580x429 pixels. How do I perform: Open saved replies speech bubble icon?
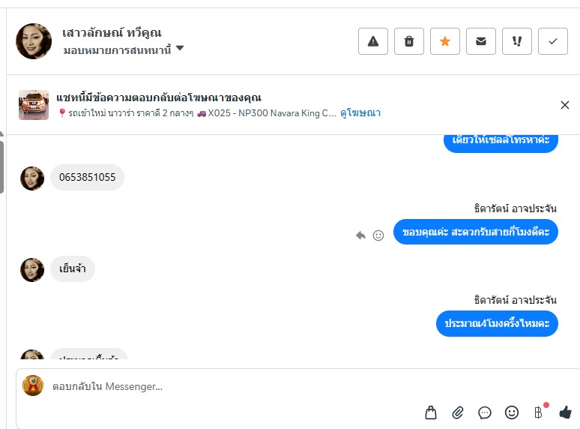pyautogui.click(x=485, y=412)
